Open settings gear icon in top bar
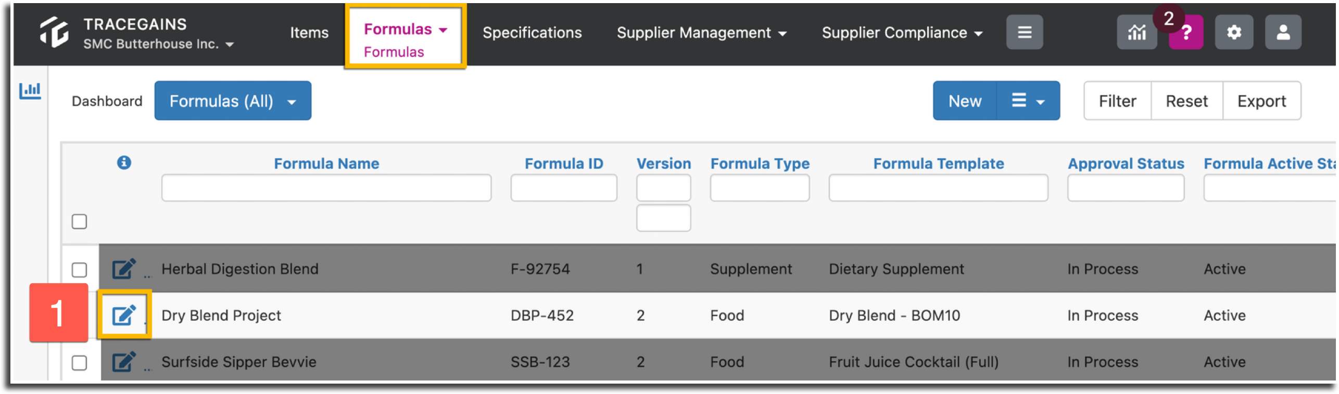Viewport: 1339px width, 394px height. (x=1234, y=32)
